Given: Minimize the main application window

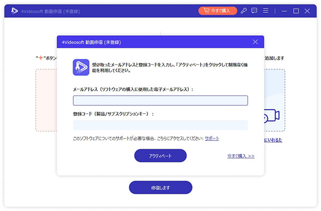Looking at the screenshot, I should pos(284,11).
